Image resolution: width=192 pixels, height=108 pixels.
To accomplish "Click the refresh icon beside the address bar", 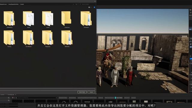I will point(76,4).
